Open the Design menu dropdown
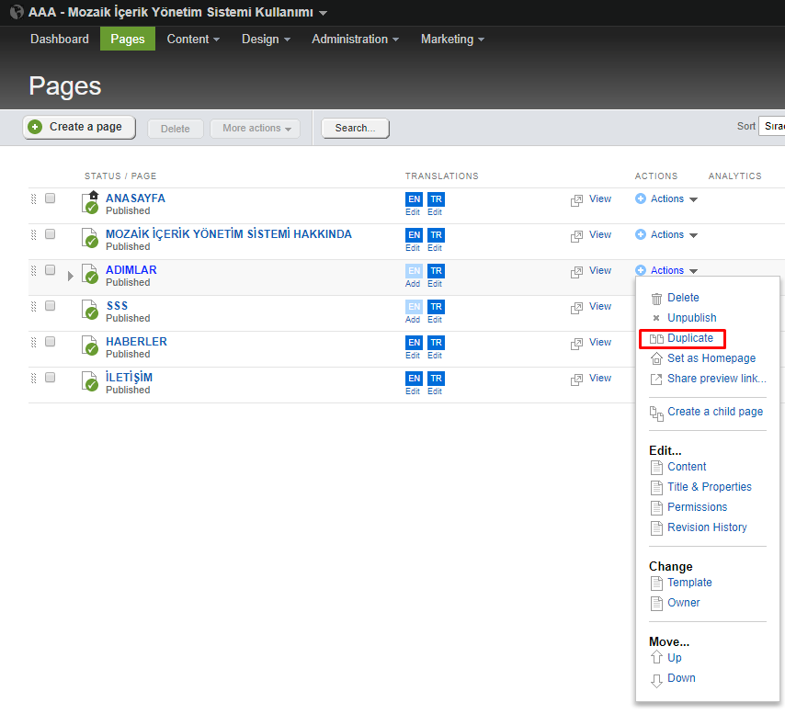 (266, 39)
